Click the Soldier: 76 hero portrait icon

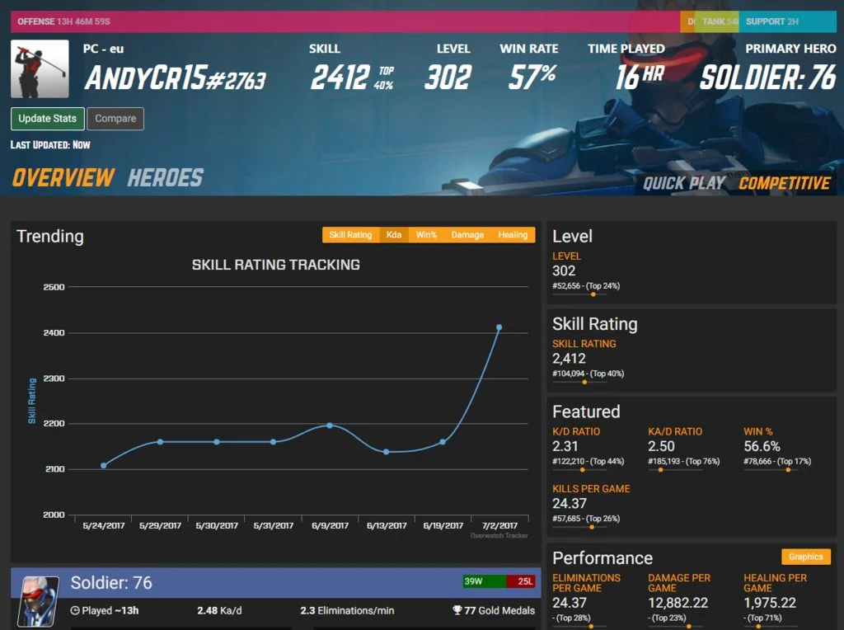[x=38, y=601]
